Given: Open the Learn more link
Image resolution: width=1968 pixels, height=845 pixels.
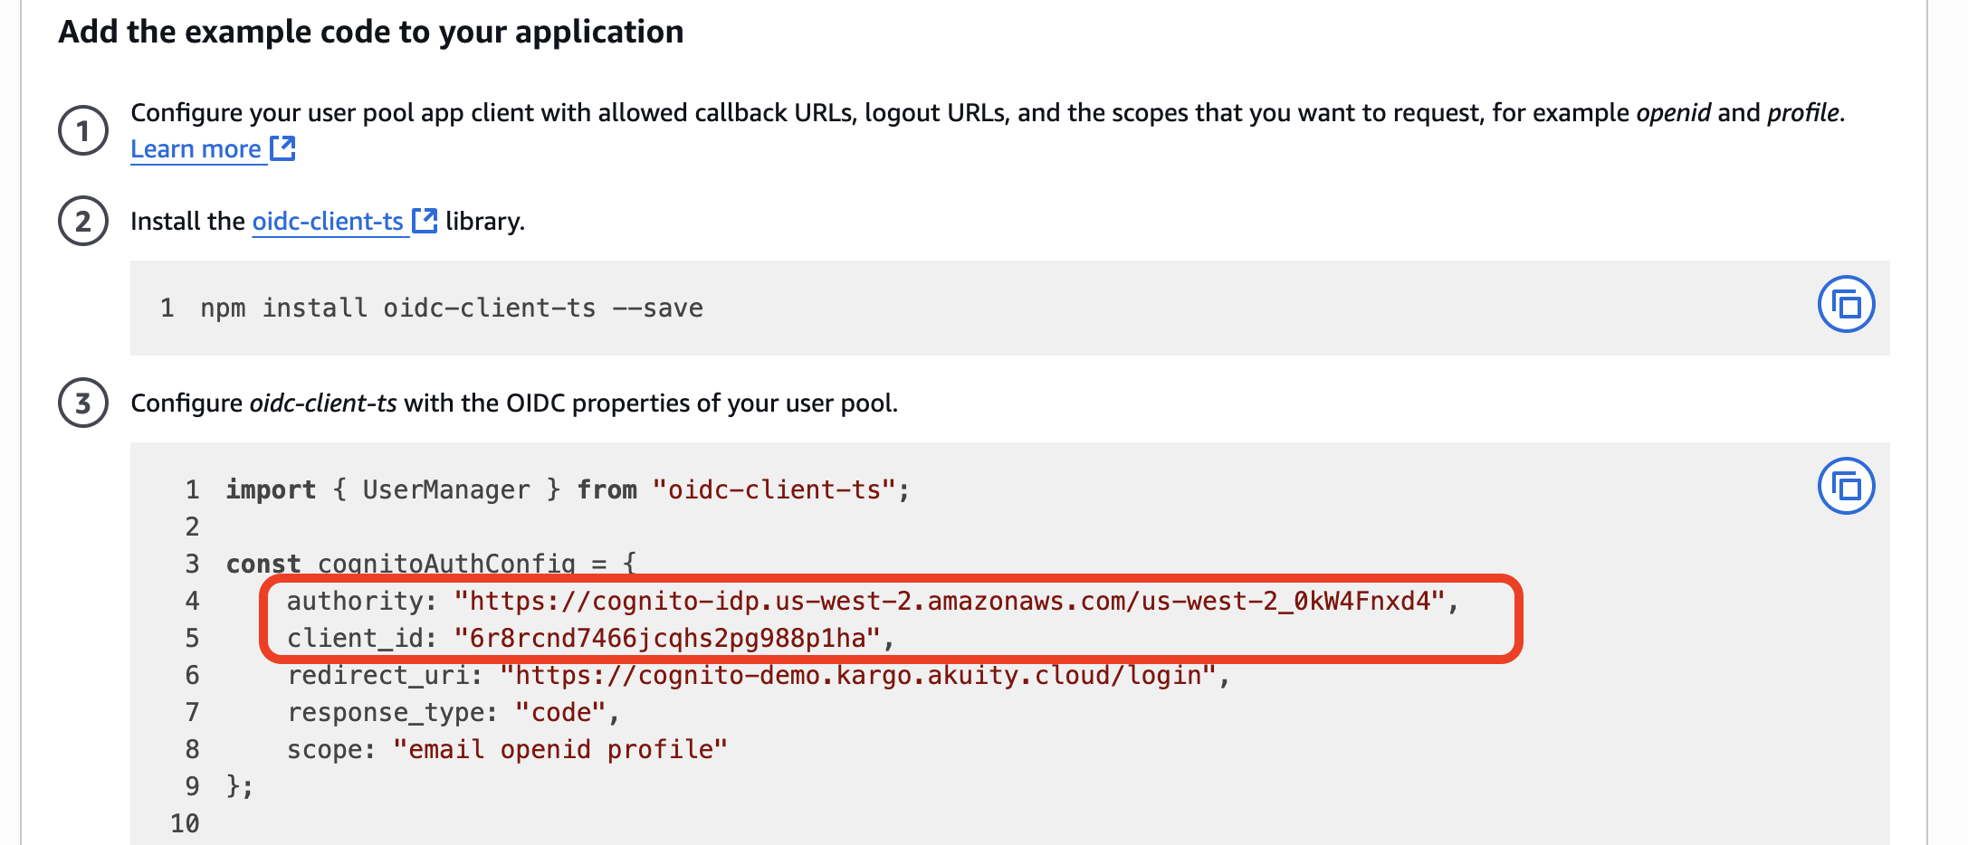Looking at the screenshot, I should pos(196,147).
